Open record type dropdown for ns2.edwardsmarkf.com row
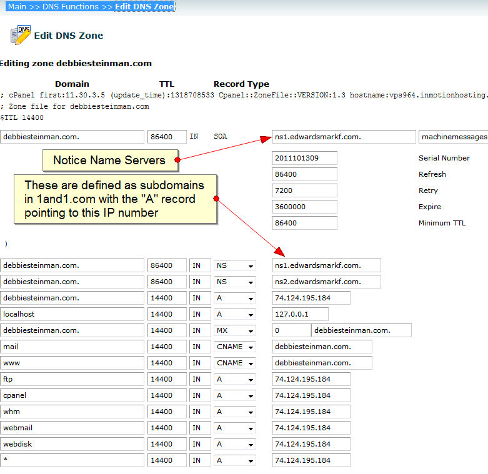Viewport: 488px width, 474px height. 235,282
